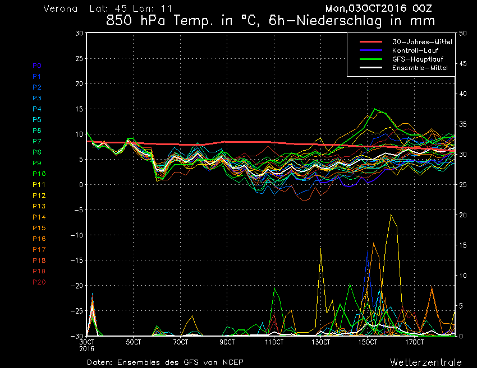Click the 9OCT tick on time axis
The image size is (477, 368).
pos(227,342)
